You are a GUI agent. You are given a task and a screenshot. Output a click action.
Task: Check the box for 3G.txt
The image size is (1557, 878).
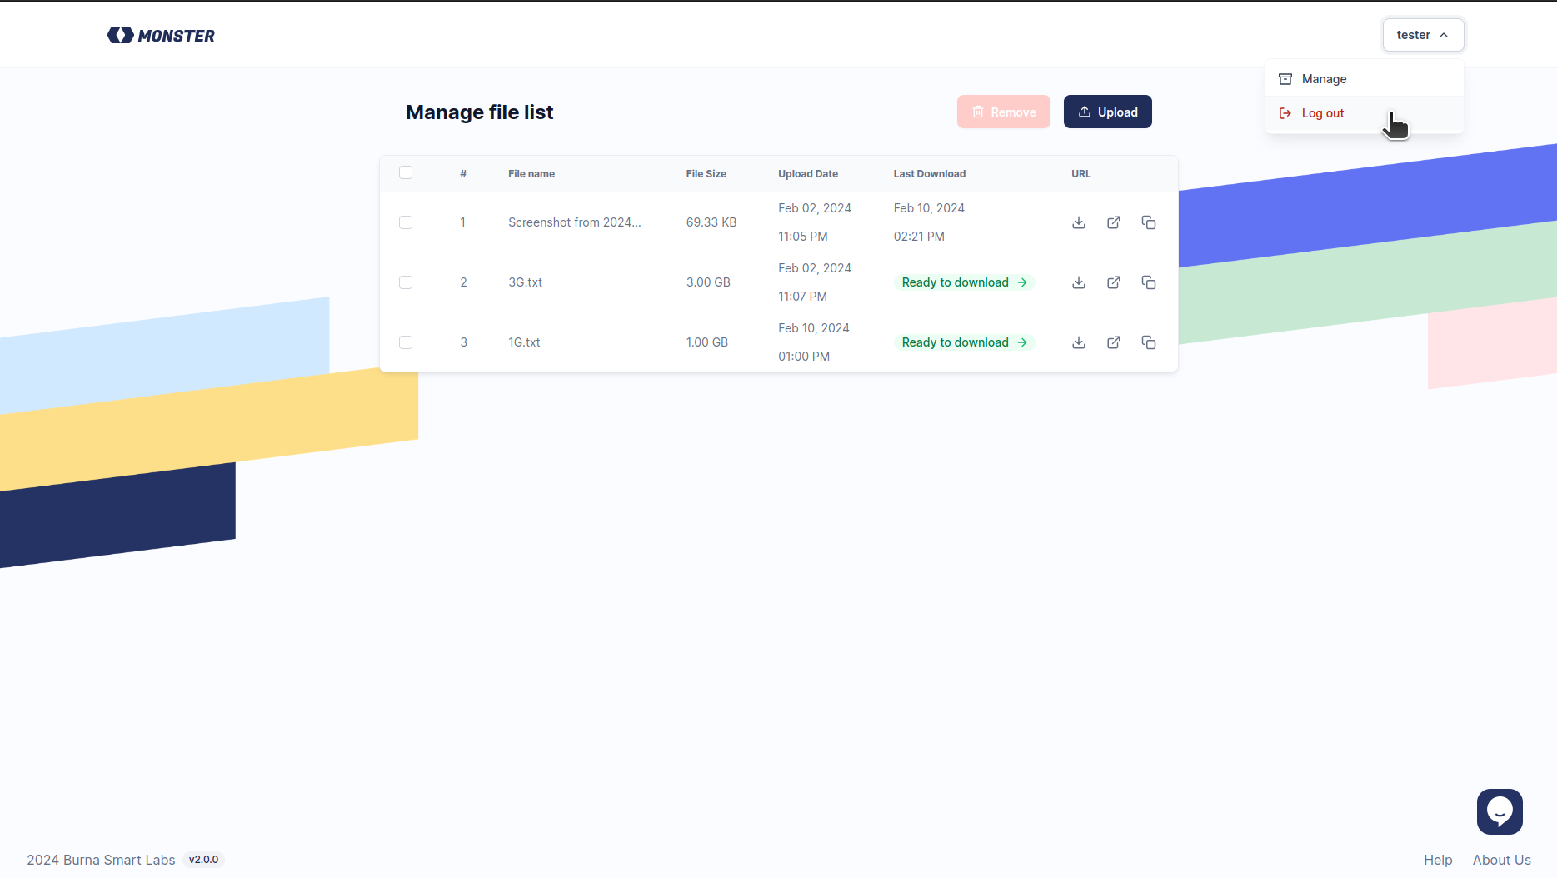click(x=406, y=282)
